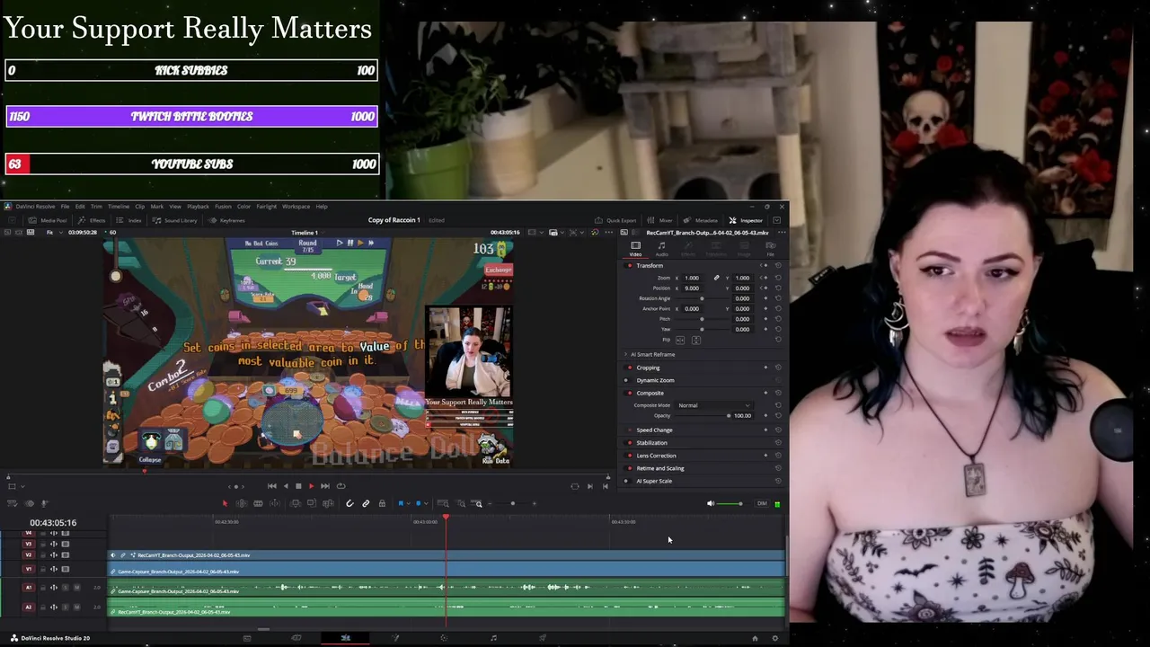Open the Playback menu
This screenshot has height=647, width=1150.
198,207
